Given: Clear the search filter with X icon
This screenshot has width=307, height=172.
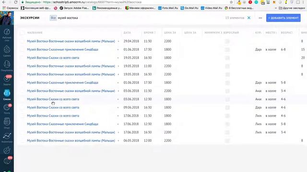Looking at the screenshot, I should [x=249, y=18].
